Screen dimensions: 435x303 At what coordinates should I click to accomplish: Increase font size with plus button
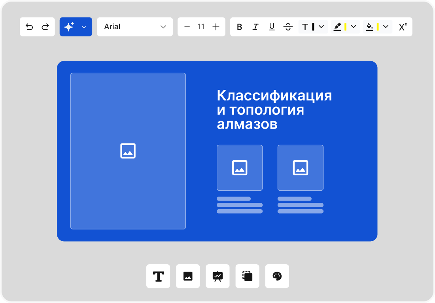(216, 27)
